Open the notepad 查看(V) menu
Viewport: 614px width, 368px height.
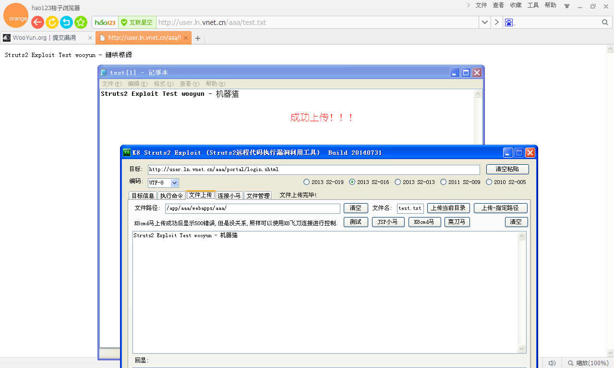[190, 84]
